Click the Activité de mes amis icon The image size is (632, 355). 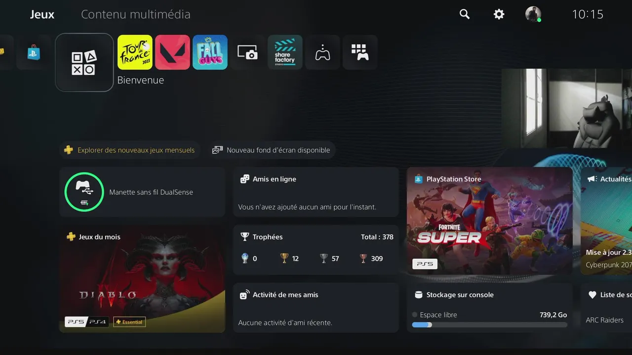[244, 295]
